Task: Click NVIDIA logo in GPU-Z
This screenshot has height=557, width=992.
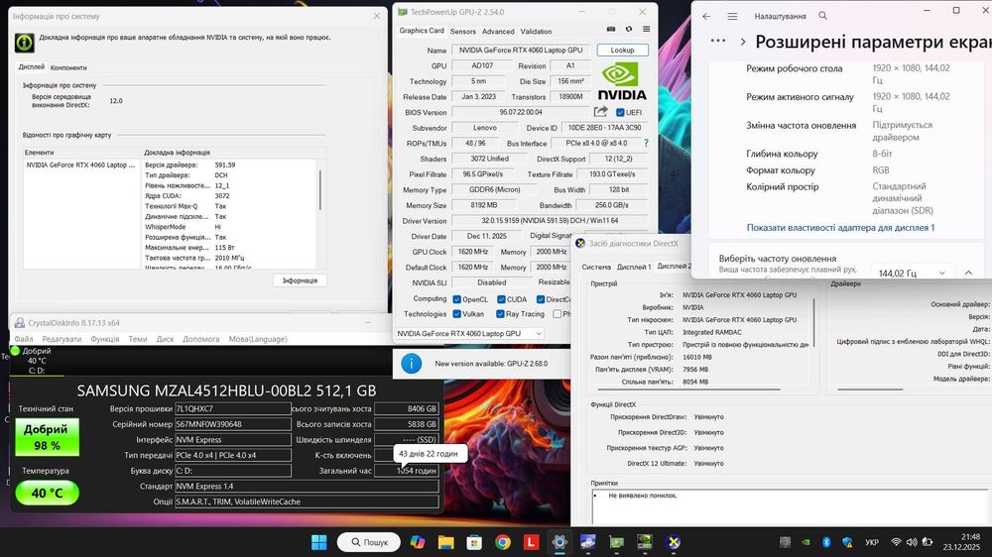Action: coord(622,81)
